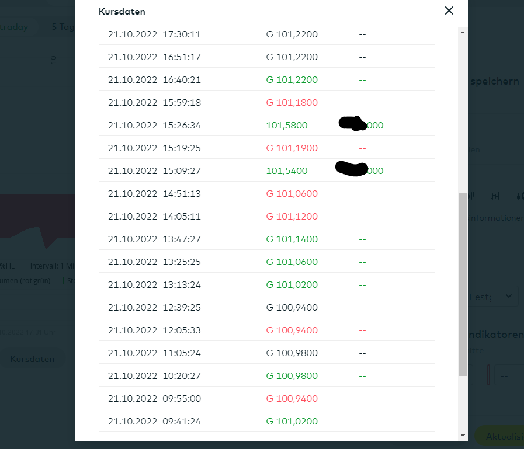Screen dimensions: 524x449
Task: Click green price G 101,0200 at 13:13:24
Action: coord(292,284)
